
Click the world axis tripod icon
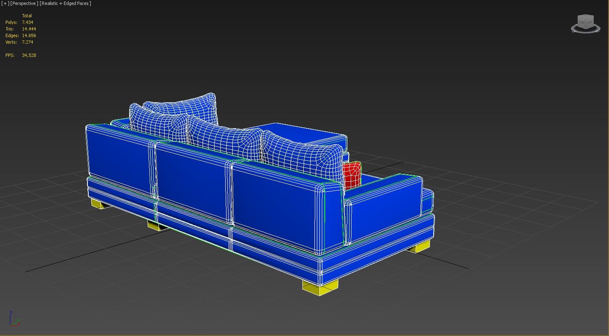tap(14, 319)
